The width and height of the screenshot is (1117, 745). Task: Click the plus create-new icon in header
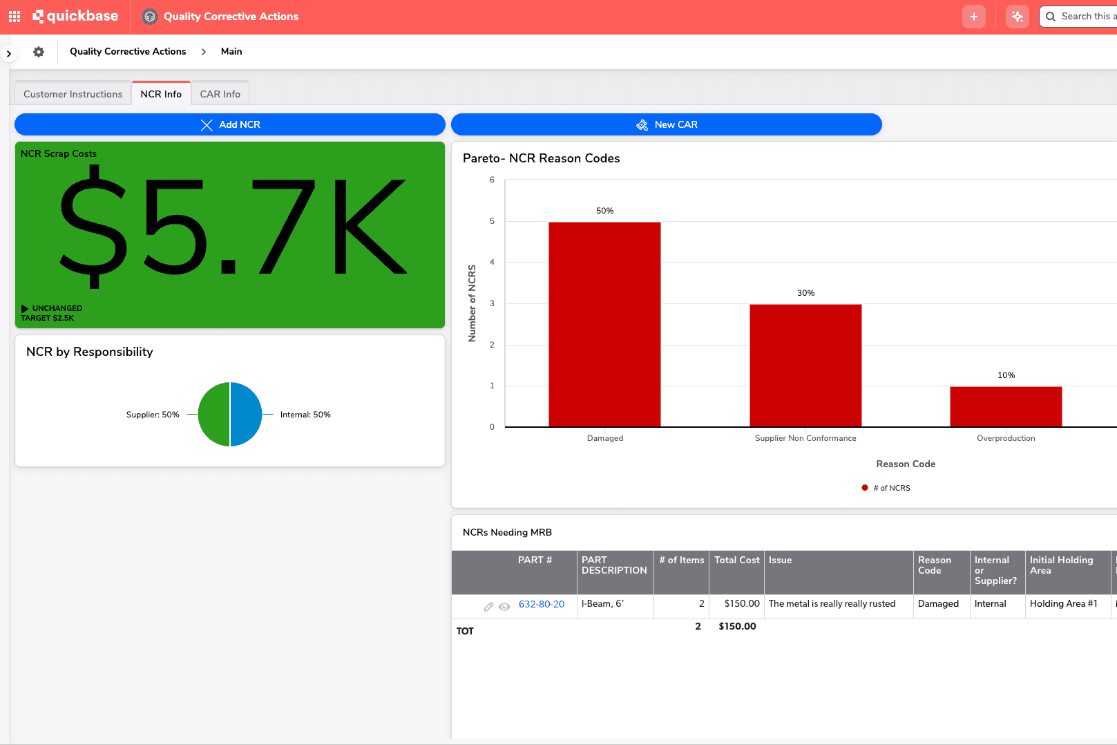coord(973,17)
